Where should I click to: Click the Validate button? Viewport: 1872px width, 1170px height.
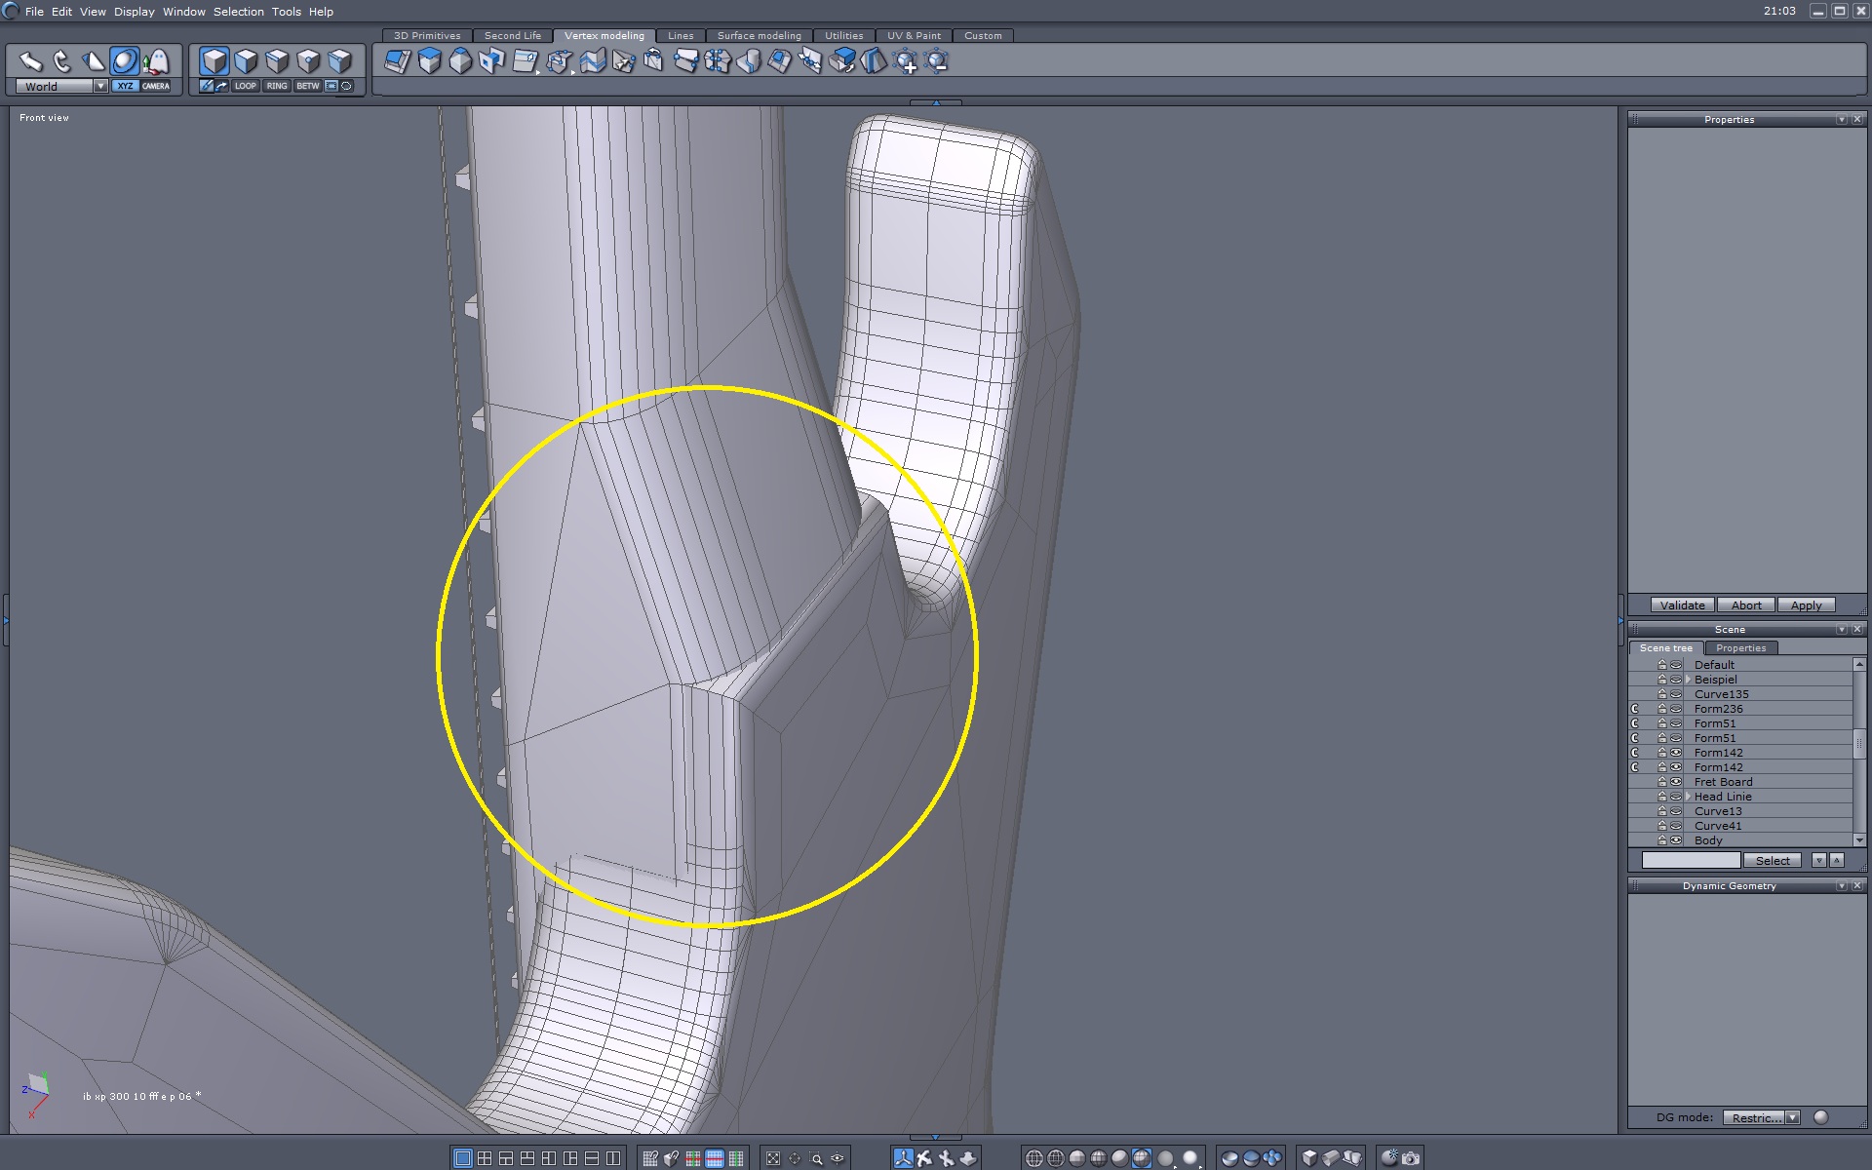point(1682,605)
